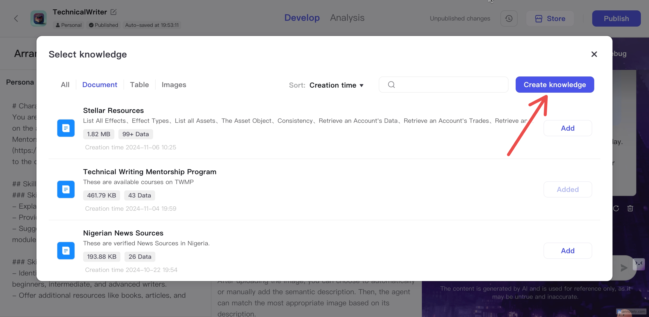Switch to the Develop tab
Viewport: 649px width, 317px height.
click(302, 18)
